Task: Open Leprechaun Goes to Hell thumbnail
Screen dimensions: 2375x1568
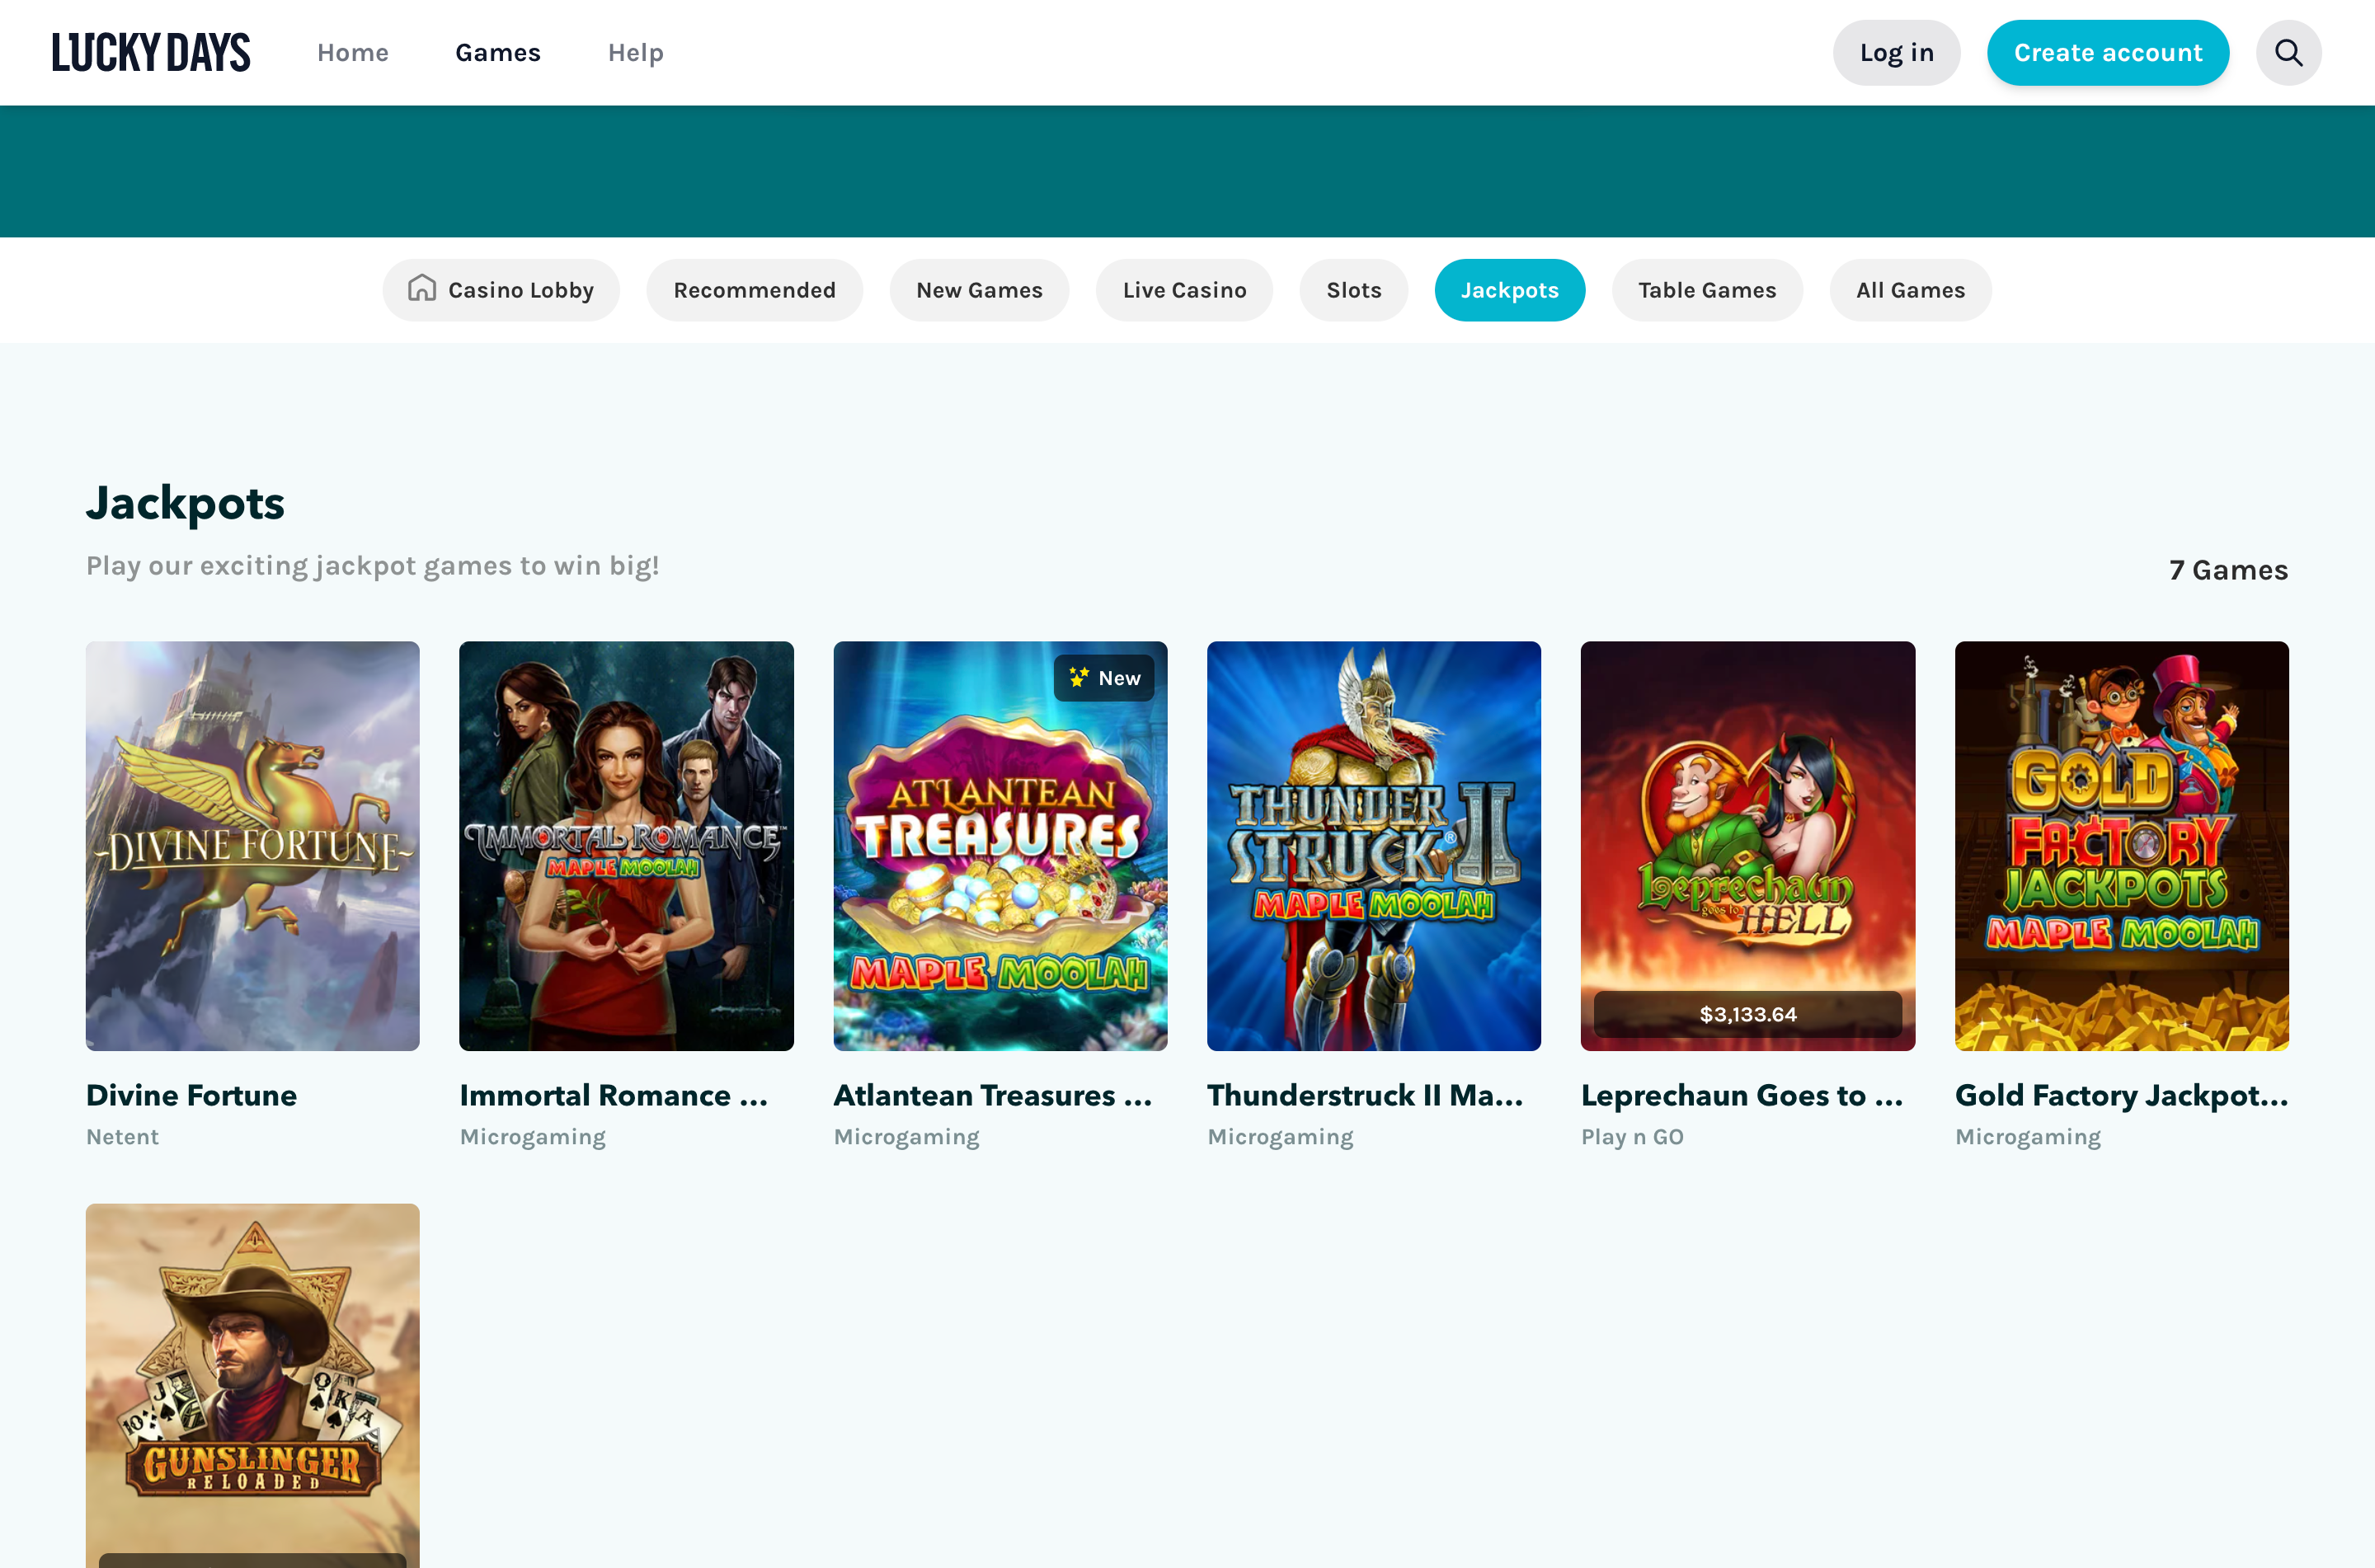Action: point(1747,845)
